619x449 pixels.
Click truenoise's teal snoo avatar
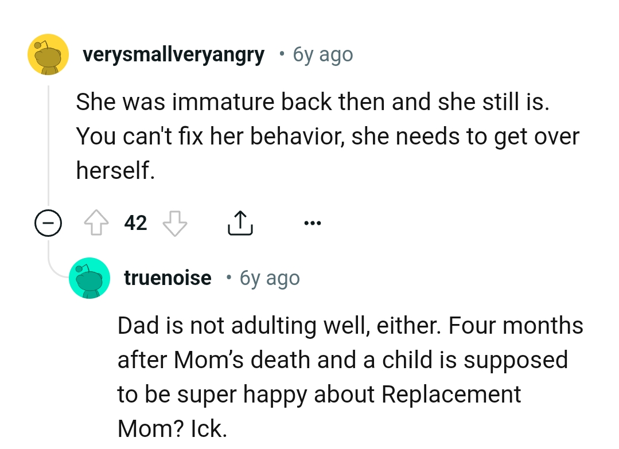(90, 278)
